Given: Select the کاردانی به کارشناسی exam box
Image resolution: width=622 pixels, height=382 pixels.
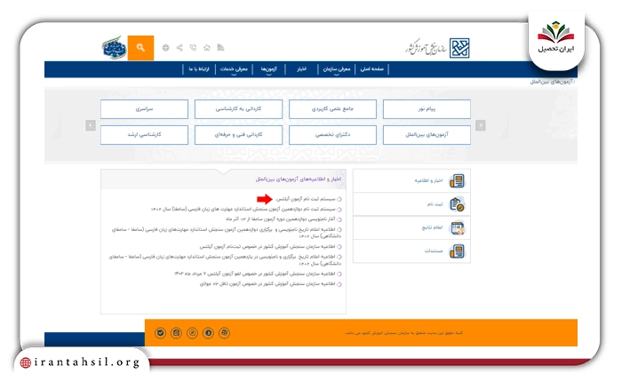Looking at the screenshot, I should pyautogui.click(x=238, y=109).
